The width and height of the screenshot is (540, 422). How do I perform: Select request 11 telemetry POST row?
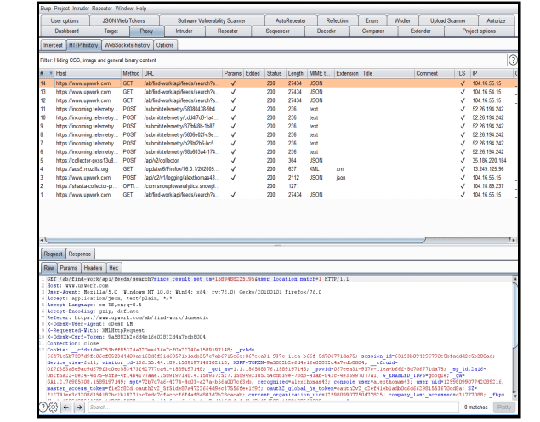(278, 109)
